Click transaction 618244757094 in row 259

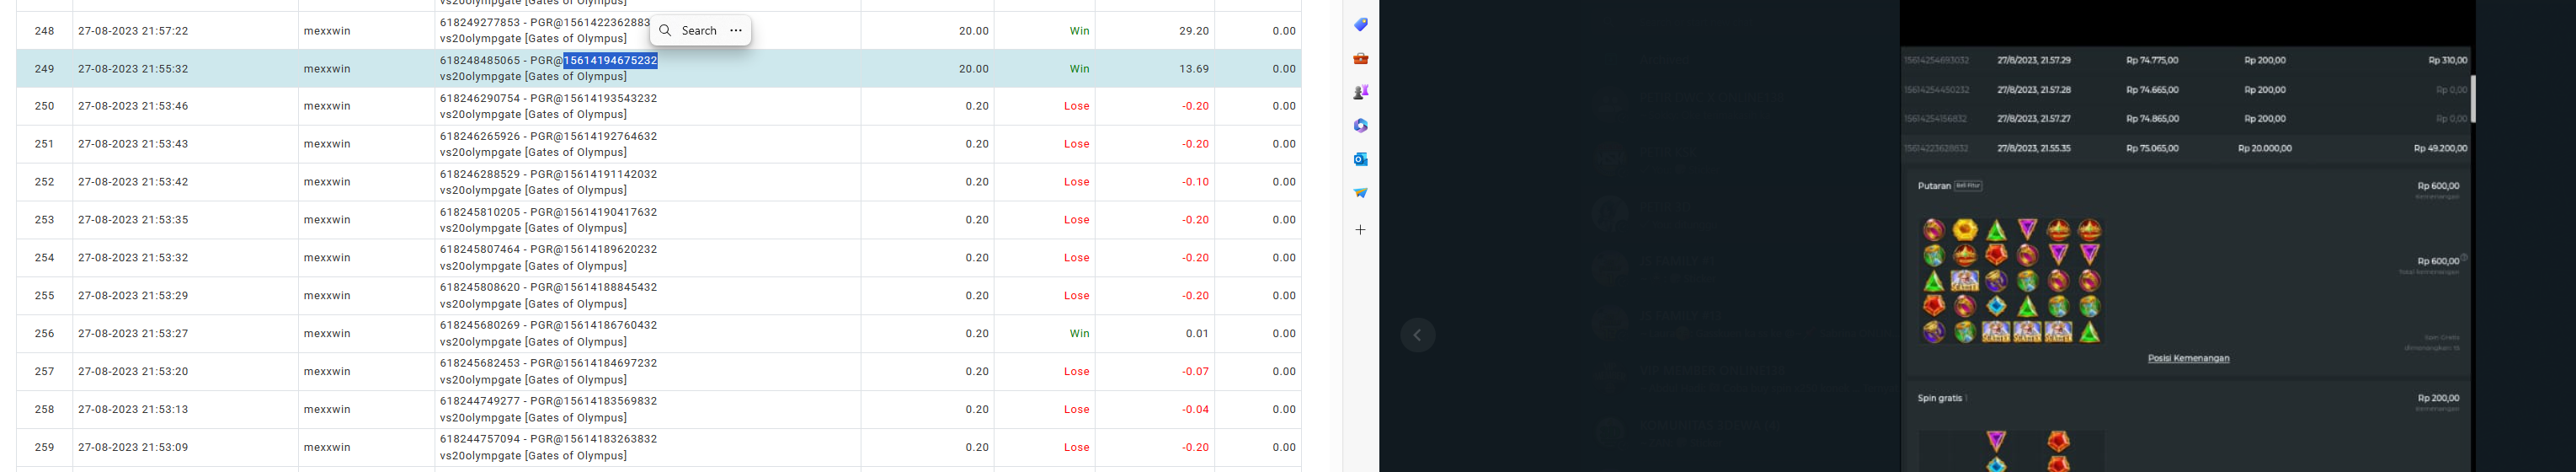coord(480,440)
